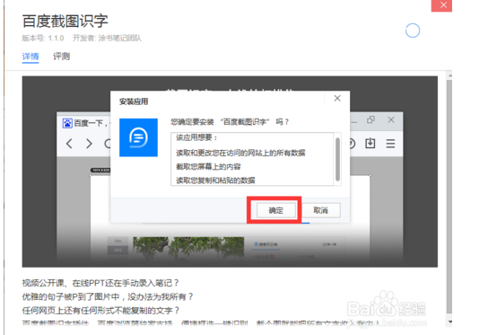
Task: Click the description line 视频公开课、在线PPT还在手动录入笔记
Action: pyautogui.click(x=100, y=283)
